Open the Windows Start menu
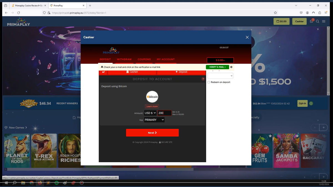The width and height of the screenshot is (333, 187). (6, 183)
